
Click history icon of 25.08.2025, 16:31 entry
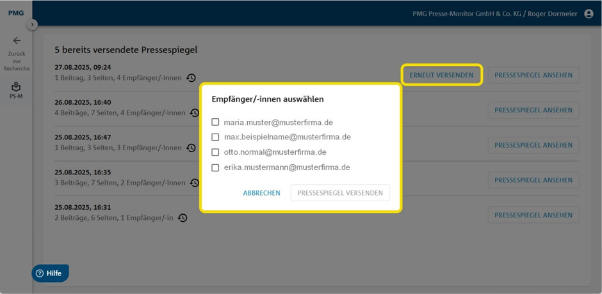tap(183, 218)
